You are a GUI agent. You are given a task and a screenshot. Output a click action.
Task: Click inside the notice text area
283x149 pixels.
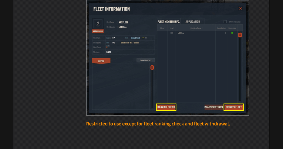[121, 86]
